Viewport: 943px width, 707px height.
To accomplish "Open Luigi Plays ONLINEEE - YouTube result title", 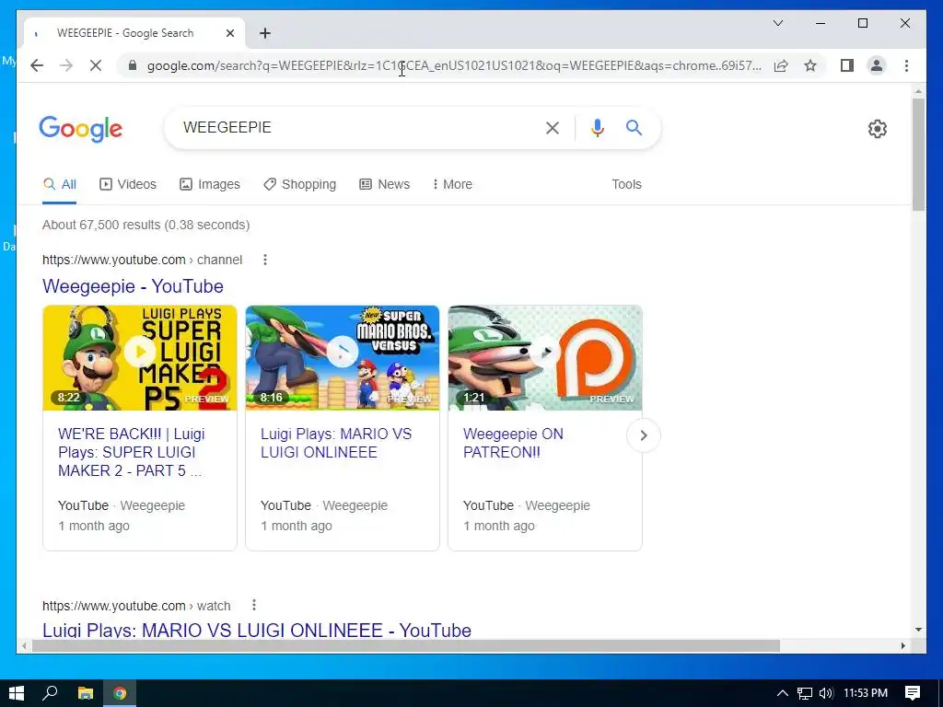I will (257, 630).
